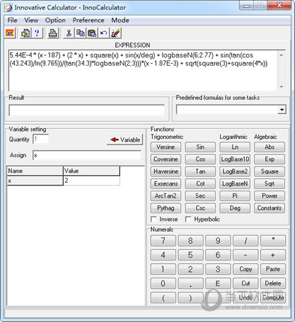The height and width of the screenshot is (322, 295).
Task: Click the E exponent key
Action: [x=218, y=283]
